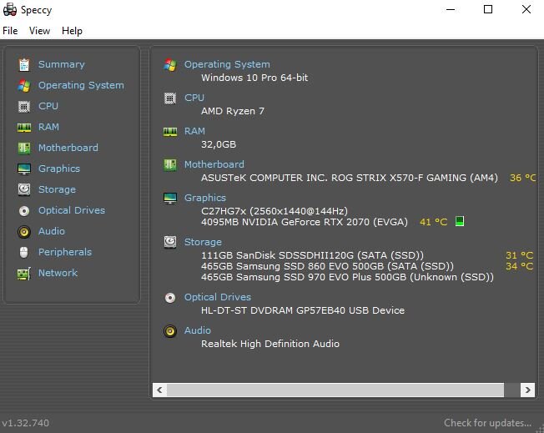Click the Audio speaker icon in summary panel
Screen dimensions: 544x433
[x=170, y=331]
